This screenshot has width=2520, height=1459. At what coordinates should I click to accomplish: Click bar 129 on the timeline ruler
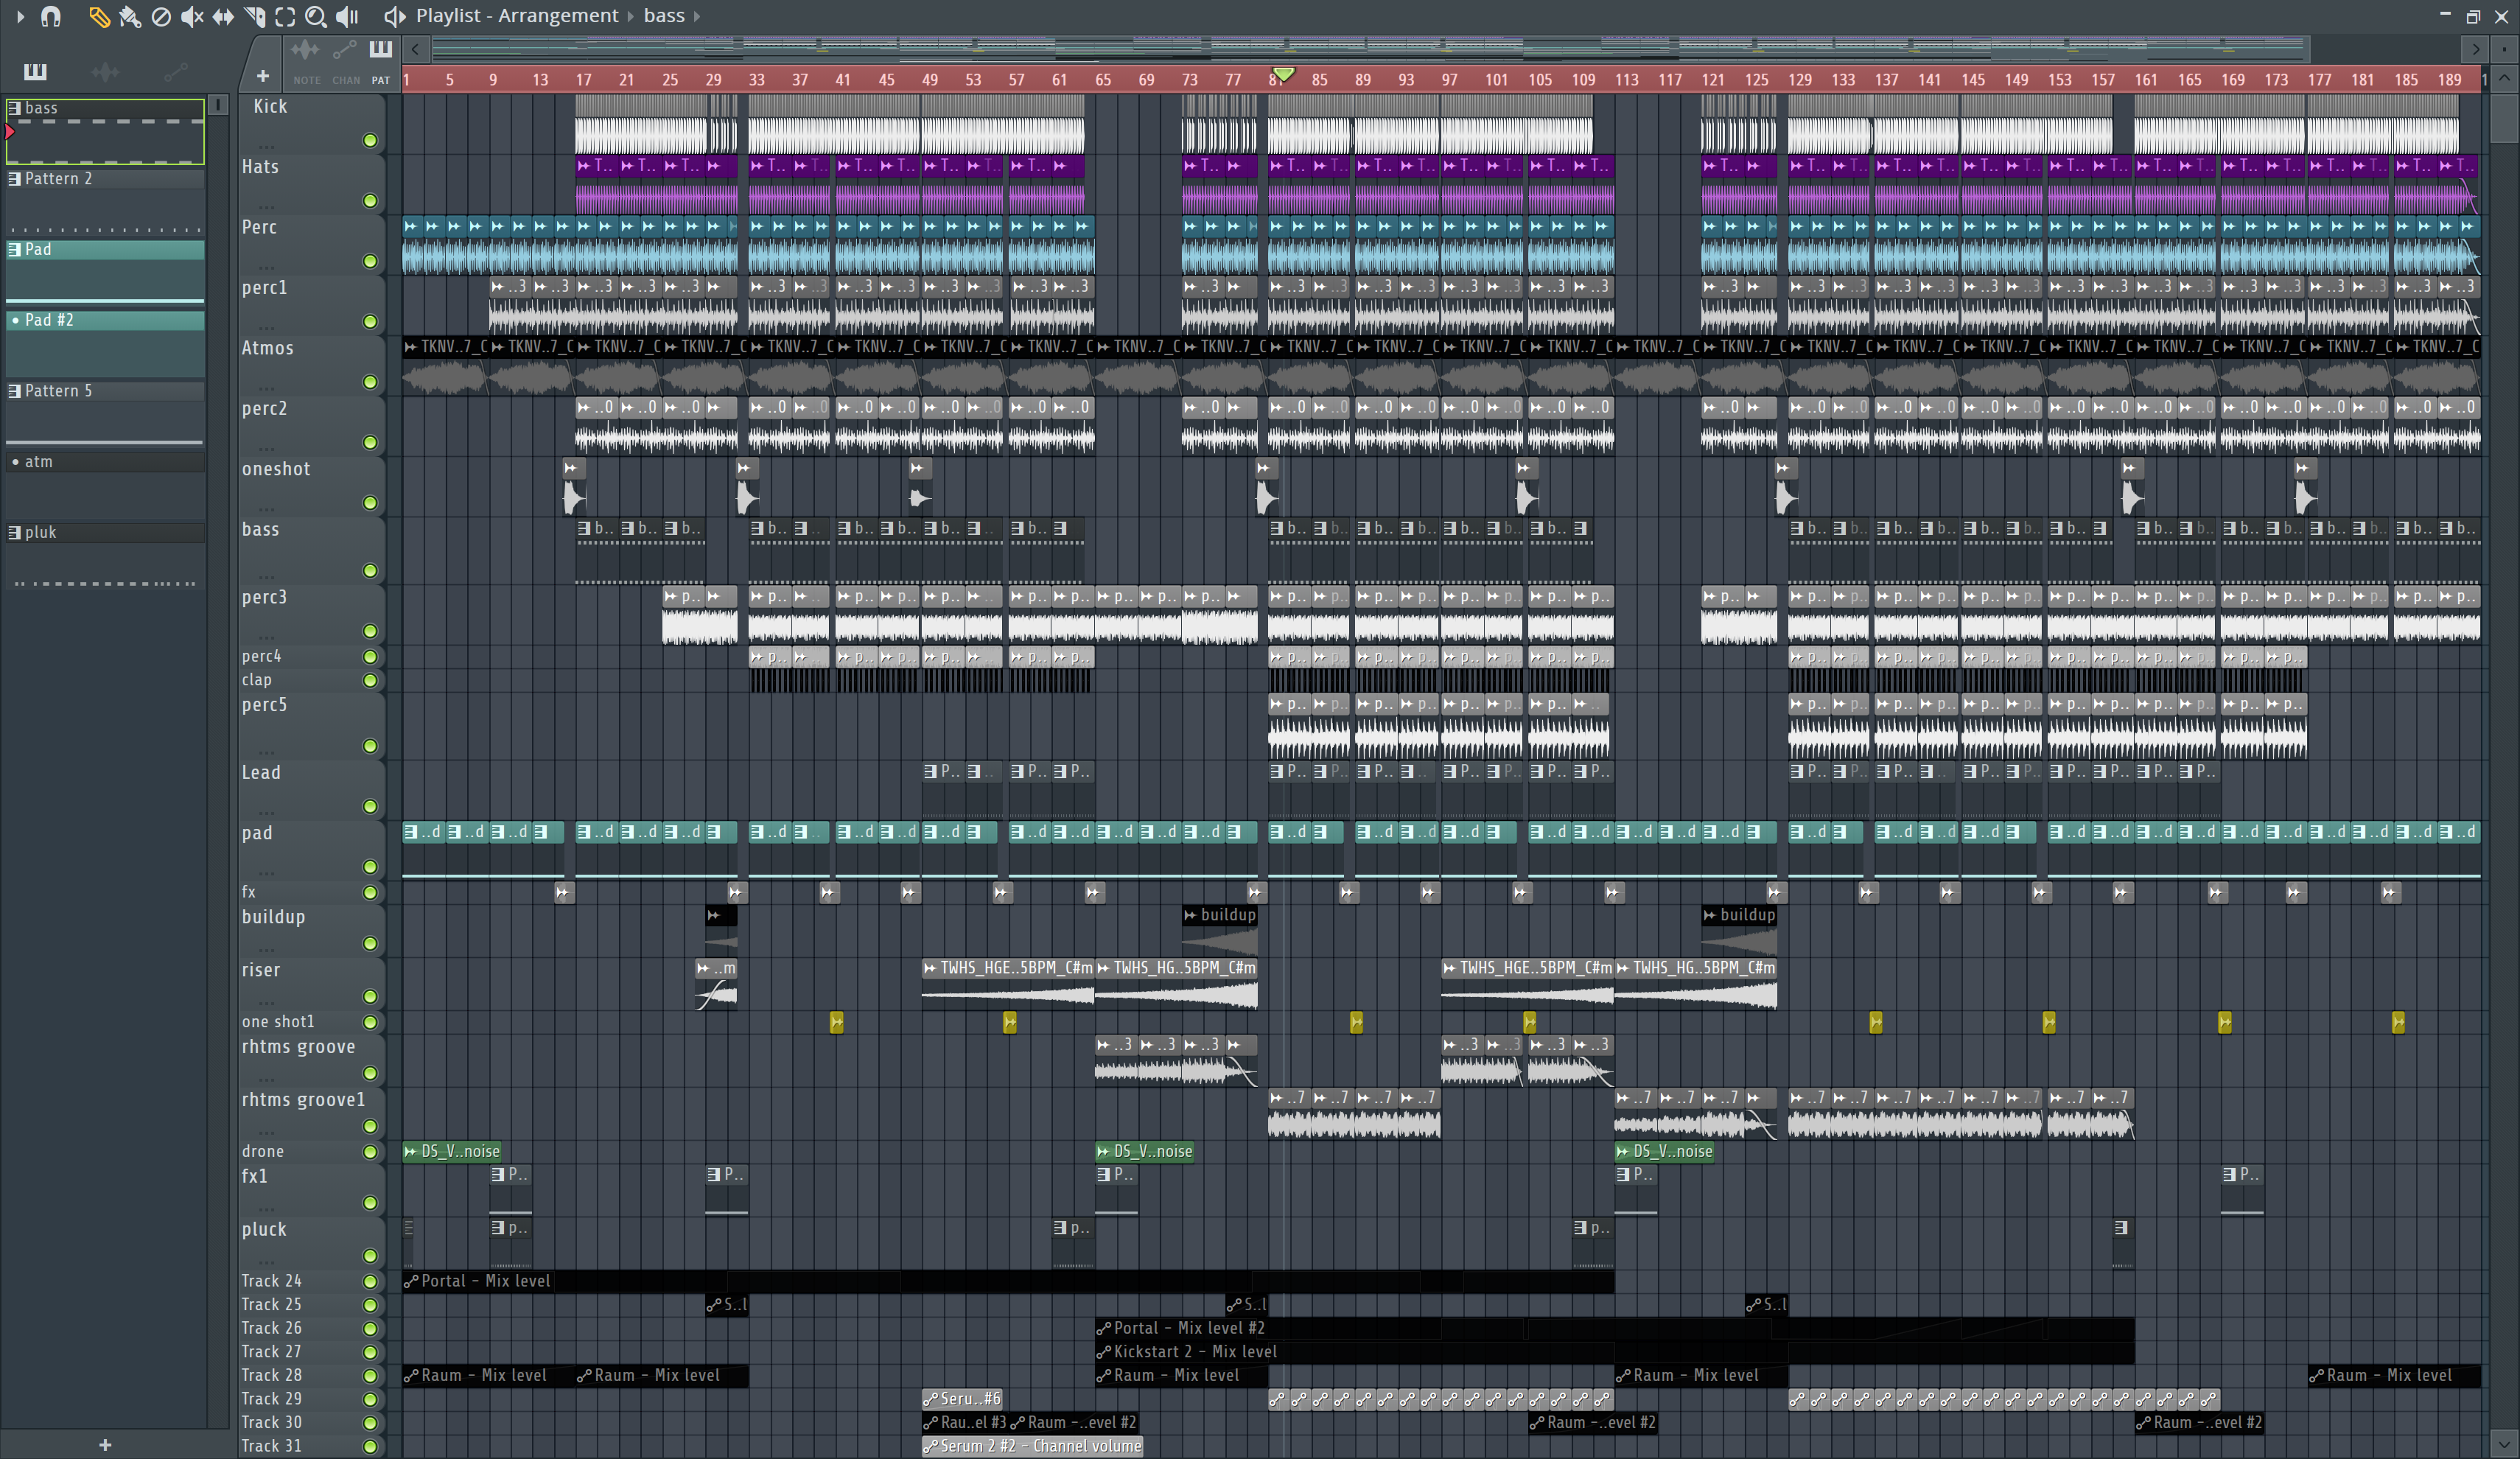click(x=1800, y=79)
